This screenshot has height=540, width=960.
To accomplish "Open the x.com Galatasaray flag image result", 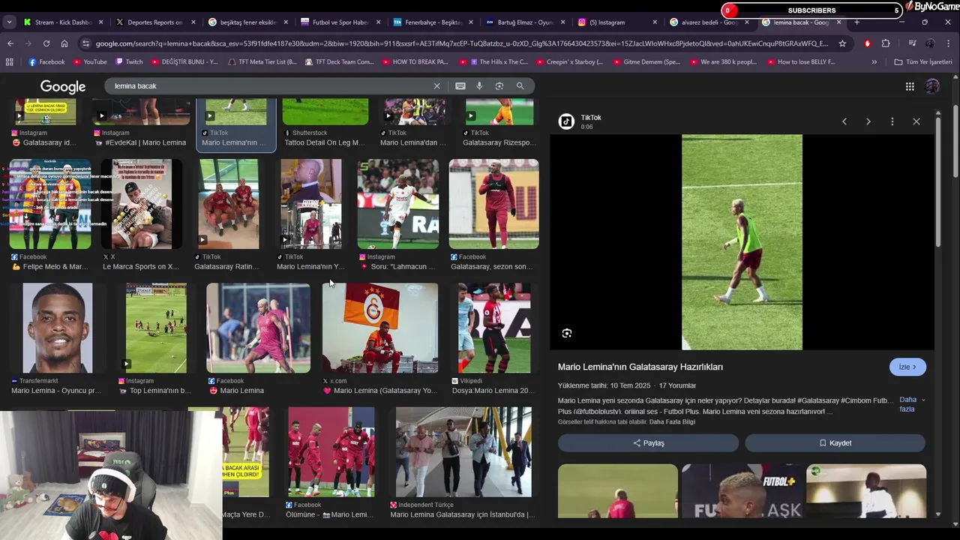I will tap(380, 328).
